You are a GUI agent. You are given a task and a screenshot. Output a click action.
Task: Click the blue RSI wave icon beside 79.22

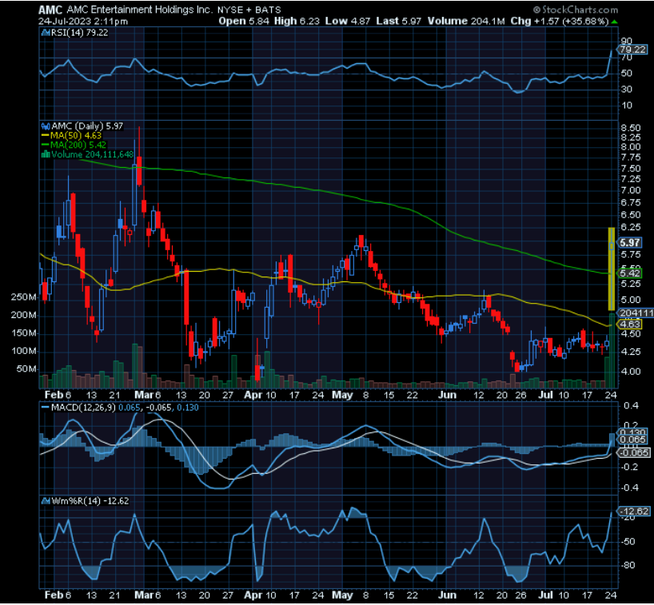[x=46, y=34]
